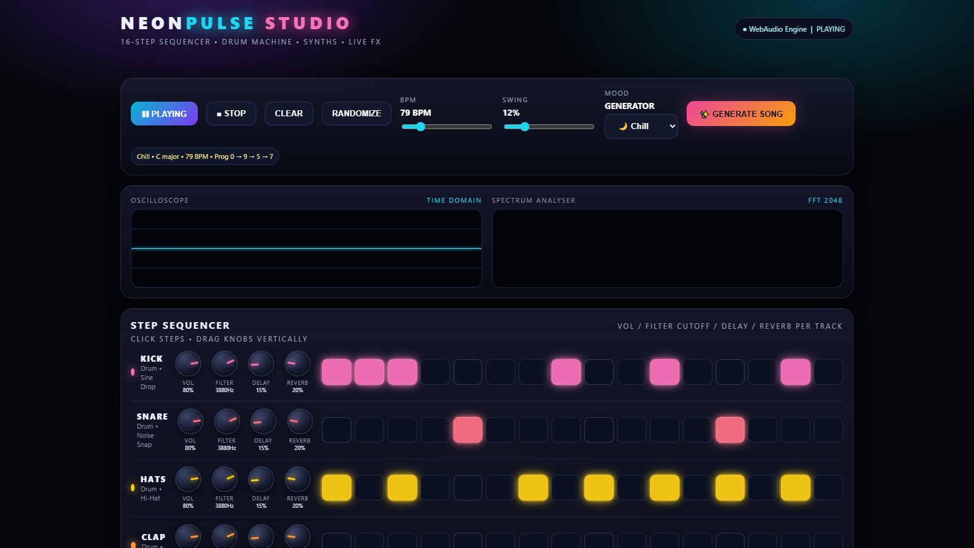This screenshot has height=548, width=974.
Task: Toggle the first step of the Hats row
Action: point(337,488)
